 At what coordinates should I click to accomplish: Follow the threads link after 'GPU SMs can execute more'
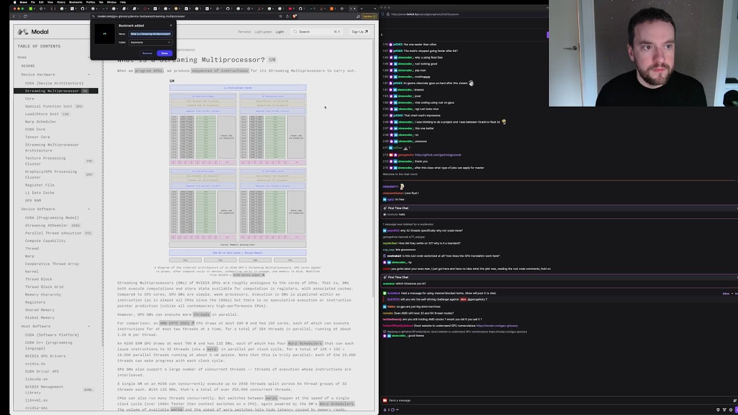point(201,315)
